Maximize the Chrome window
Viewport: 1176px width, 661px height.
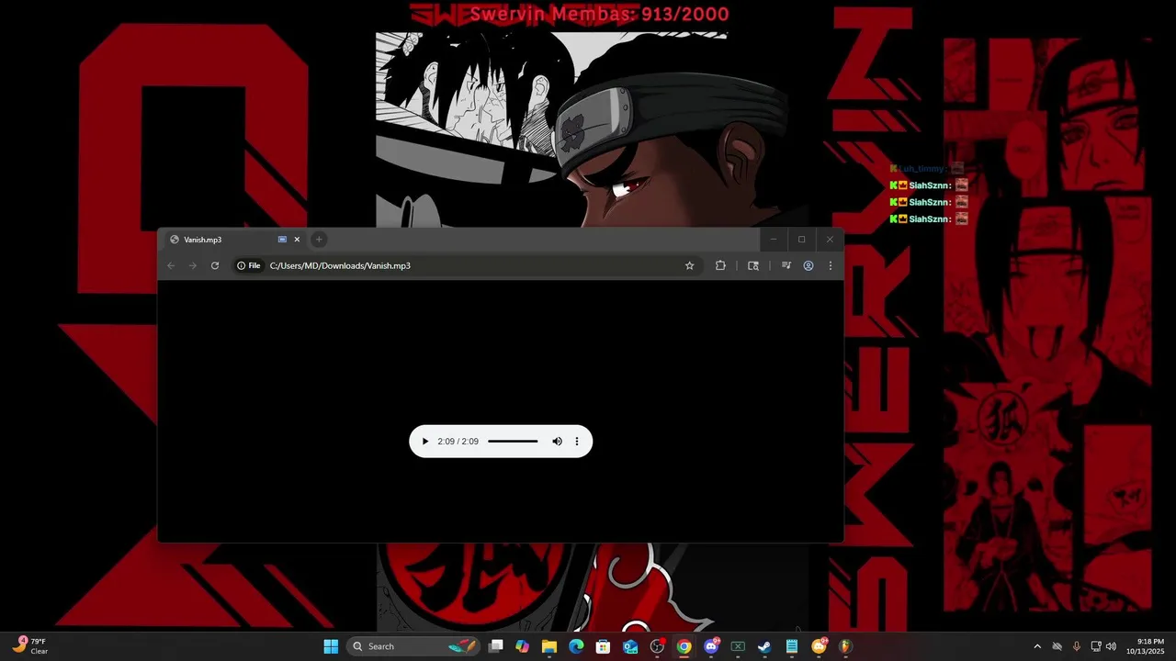pos(801,240)
